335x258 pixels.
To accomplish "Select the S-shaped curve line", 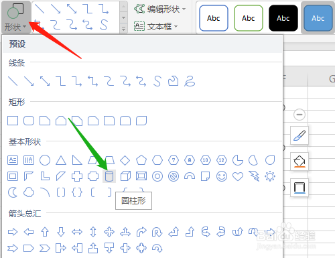I will [157, 81].
